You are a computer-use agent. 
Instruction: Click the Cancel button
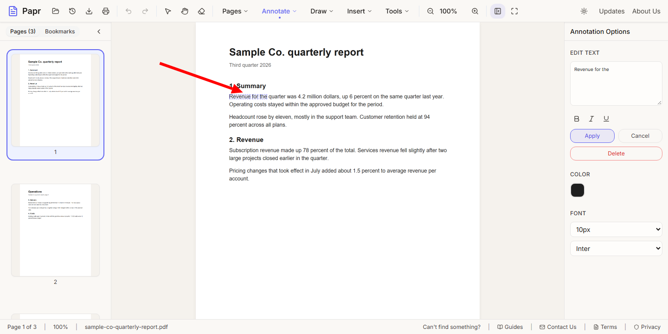[640, 136]
